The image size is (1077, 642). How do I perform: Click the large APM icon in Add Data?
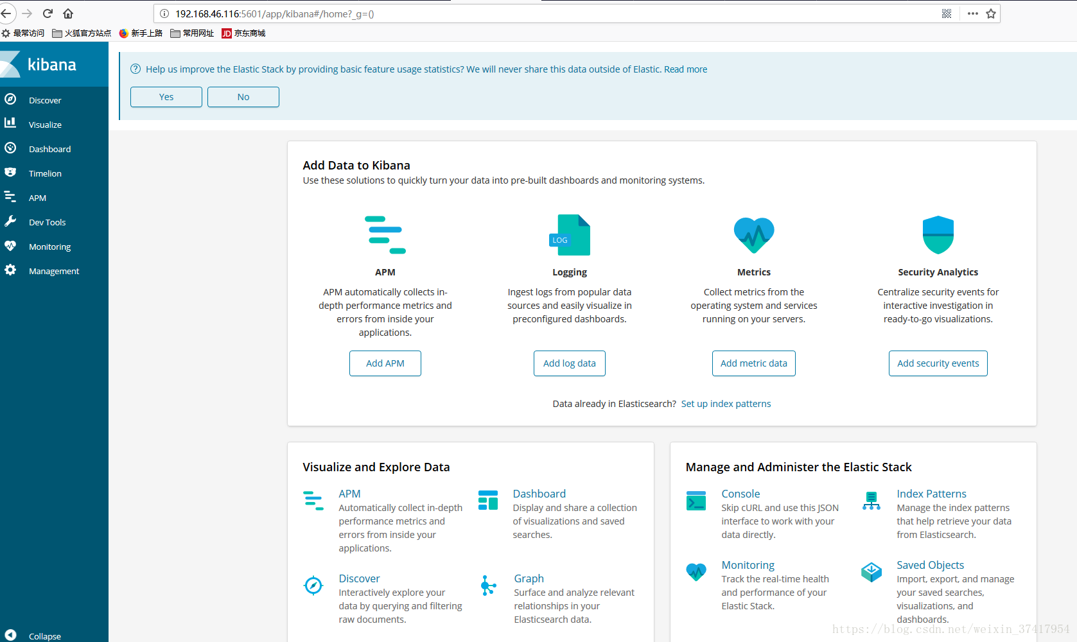385,235
